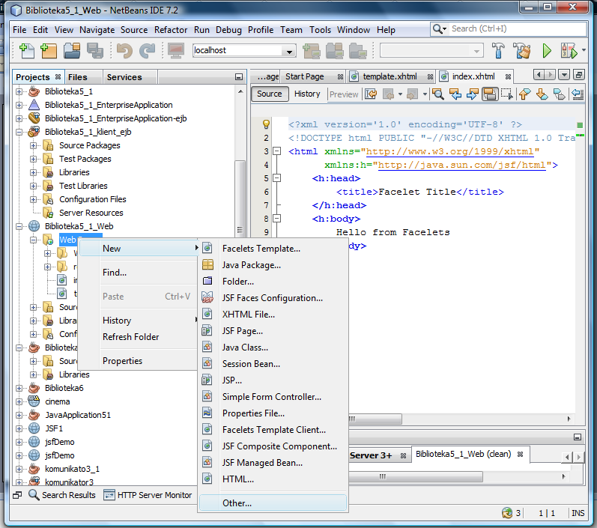Toggle Rectangular Selection editor button
Screen dimensions: 597x528
point(507,94)
